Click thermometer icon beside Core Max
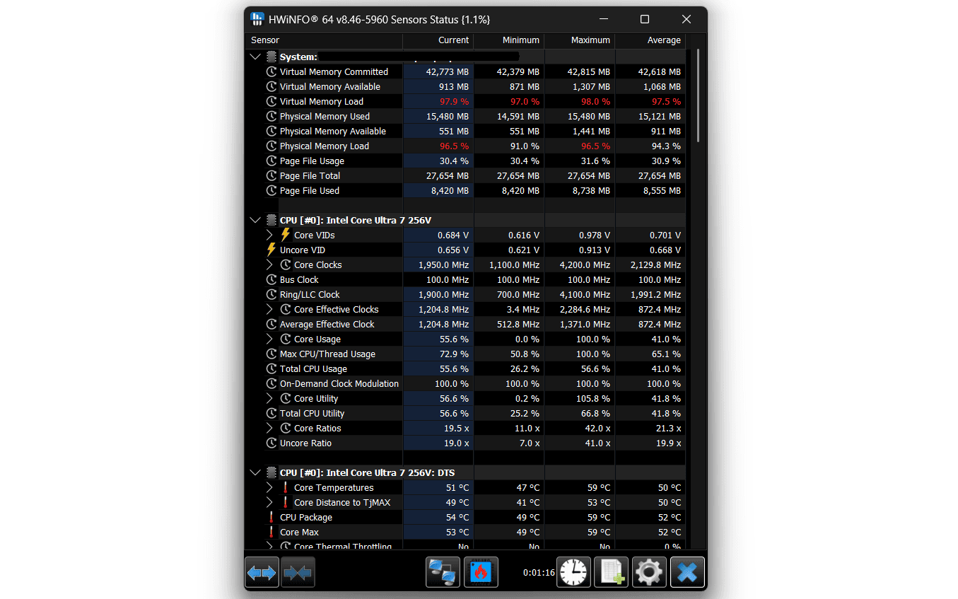This screenshot has height=599, width=958. click(x=271, y=533)
